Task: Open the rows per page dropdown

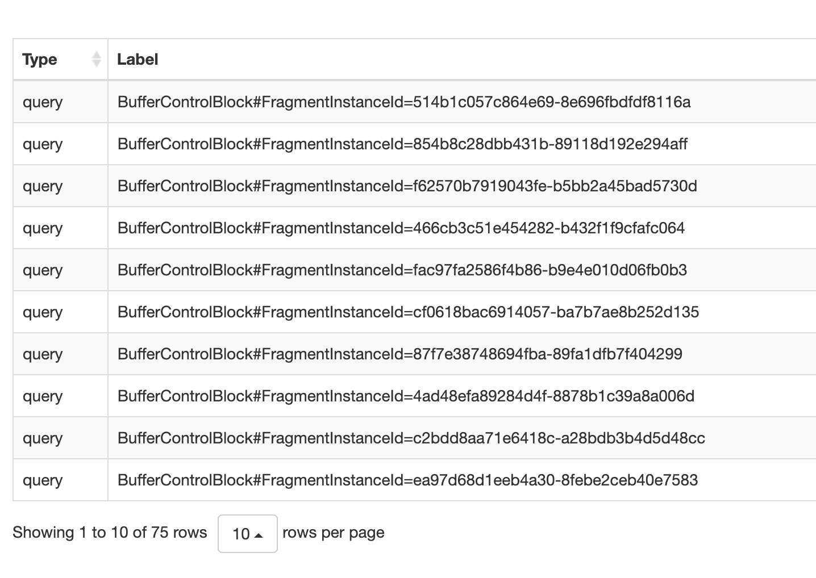Action: 247,533
